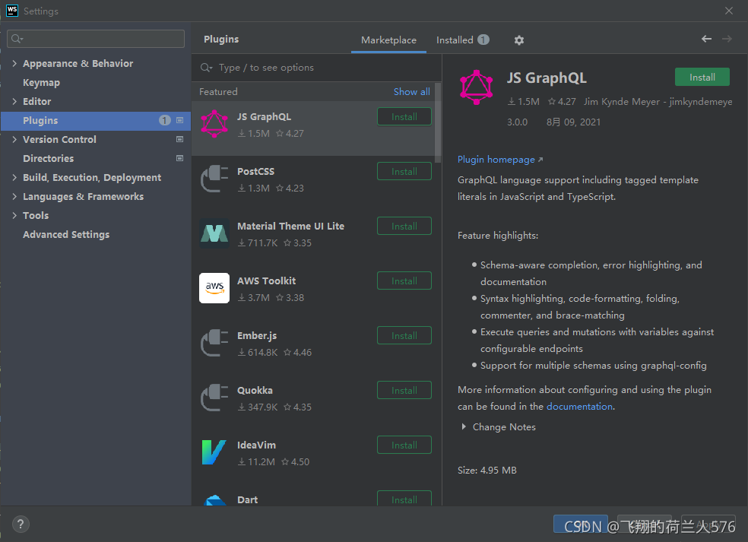Select the PostCSS plugin name

tap(255, 171)
